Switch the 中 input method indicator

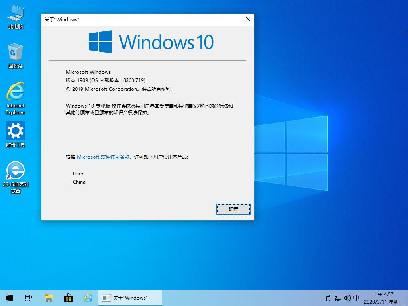357,298
